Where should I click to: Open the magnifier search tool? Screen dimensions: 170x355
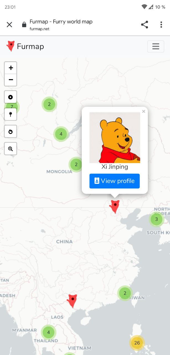11,149
